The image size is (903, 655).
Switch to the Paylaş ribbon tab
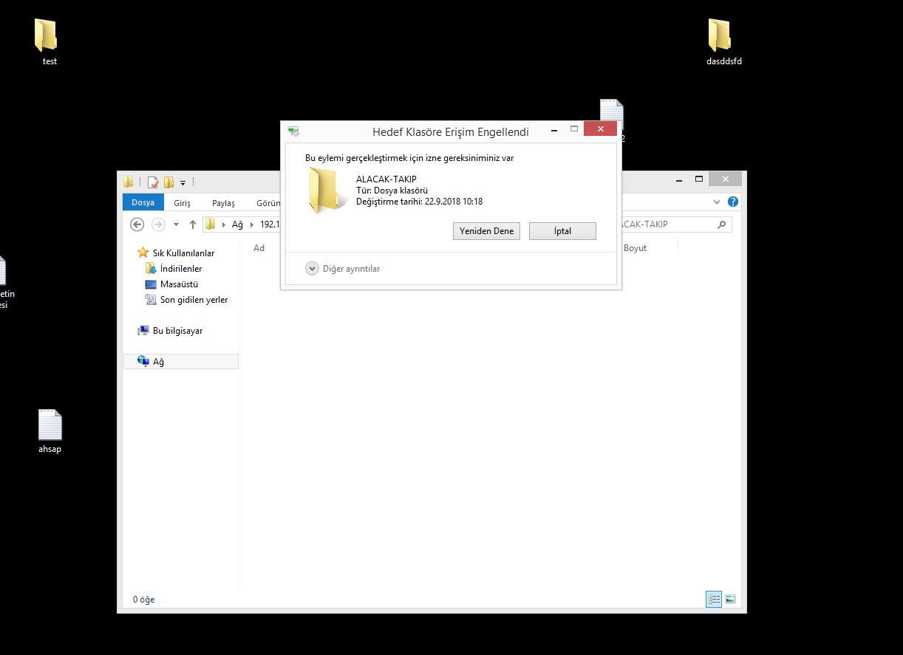pos(223,203)
